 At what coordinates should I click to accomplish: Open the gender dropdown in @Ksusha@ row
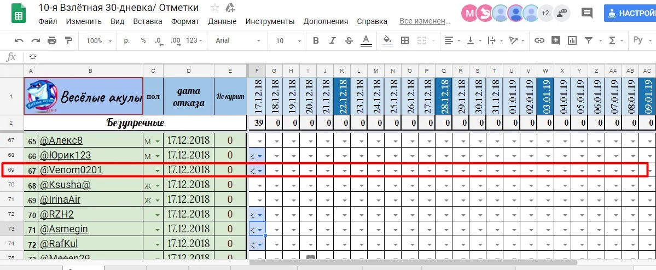tap(158, 186)
